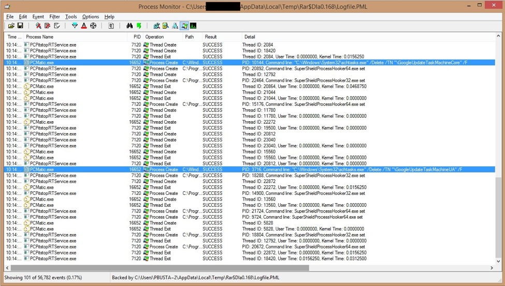Sort by the PID column header

pyautogui.click(x=135, y=37)
